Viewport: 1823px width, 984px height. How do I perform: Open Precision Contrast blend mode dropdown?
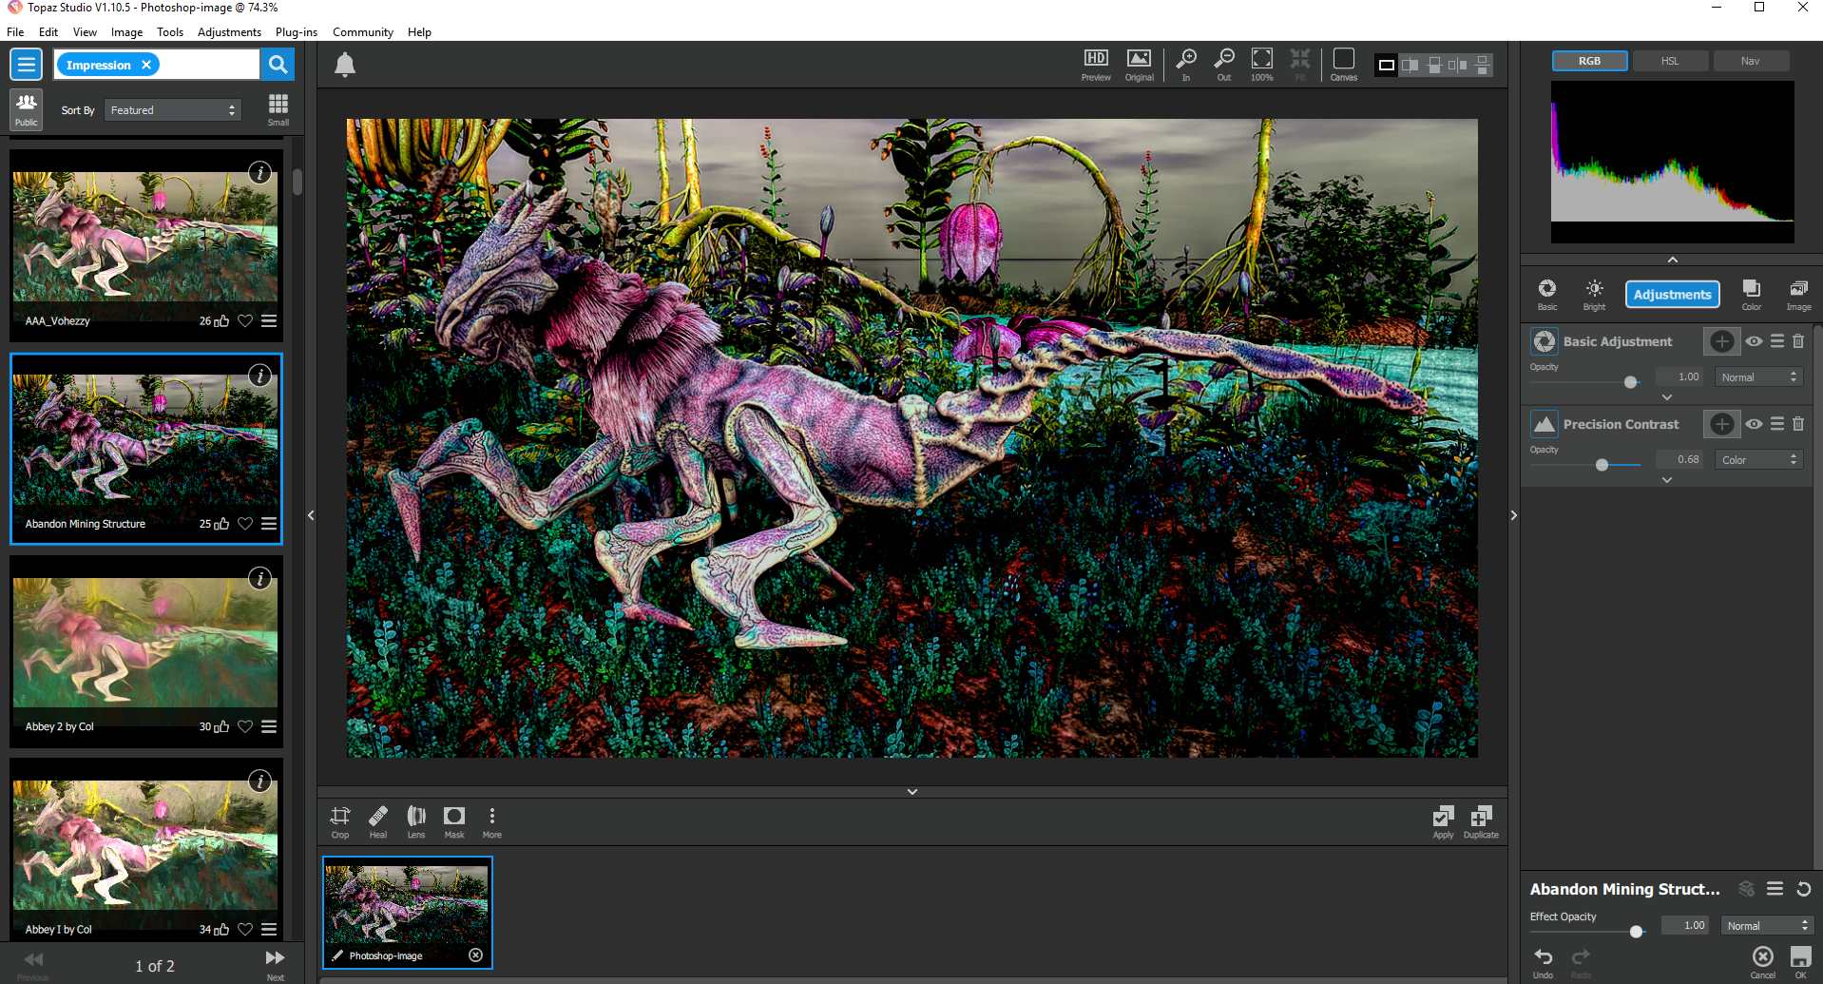pyautogui.click(x=1759, y=460)
